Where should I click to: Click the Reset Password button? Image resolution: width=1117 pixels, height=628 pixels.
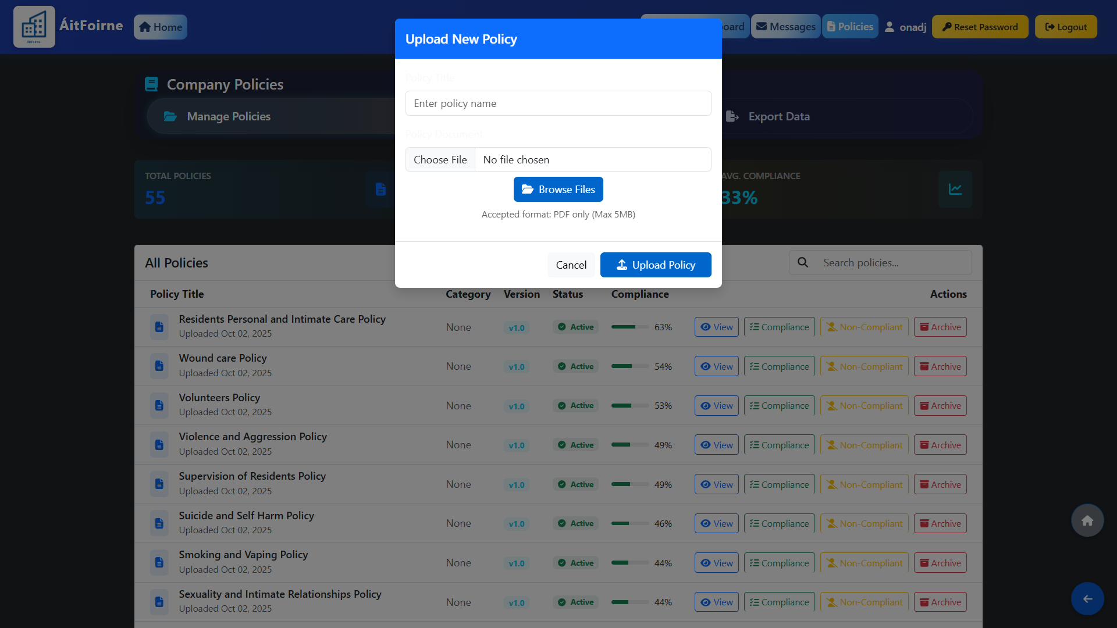click(980, 27)
